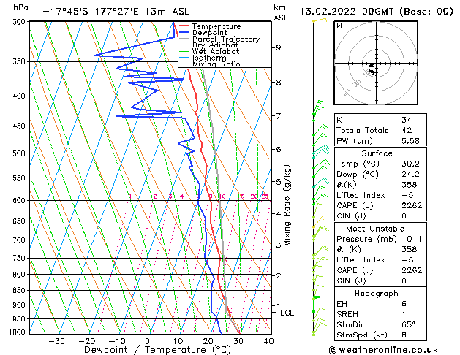Click the Hodograph section heading
This screenshot has width=460, height=355.
[x=377, y=293]
